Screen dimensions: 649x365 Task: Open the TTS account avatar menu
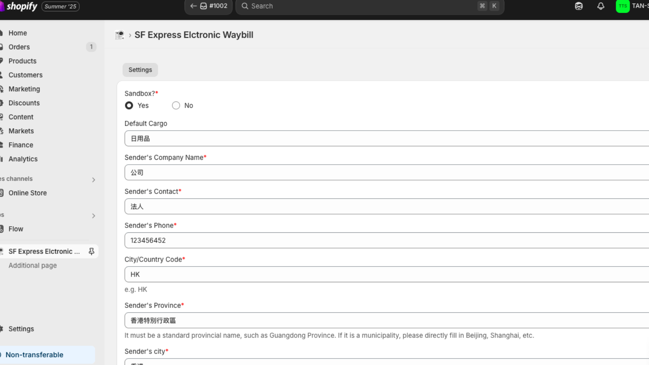pyautogui.click(x=623, y=6)
